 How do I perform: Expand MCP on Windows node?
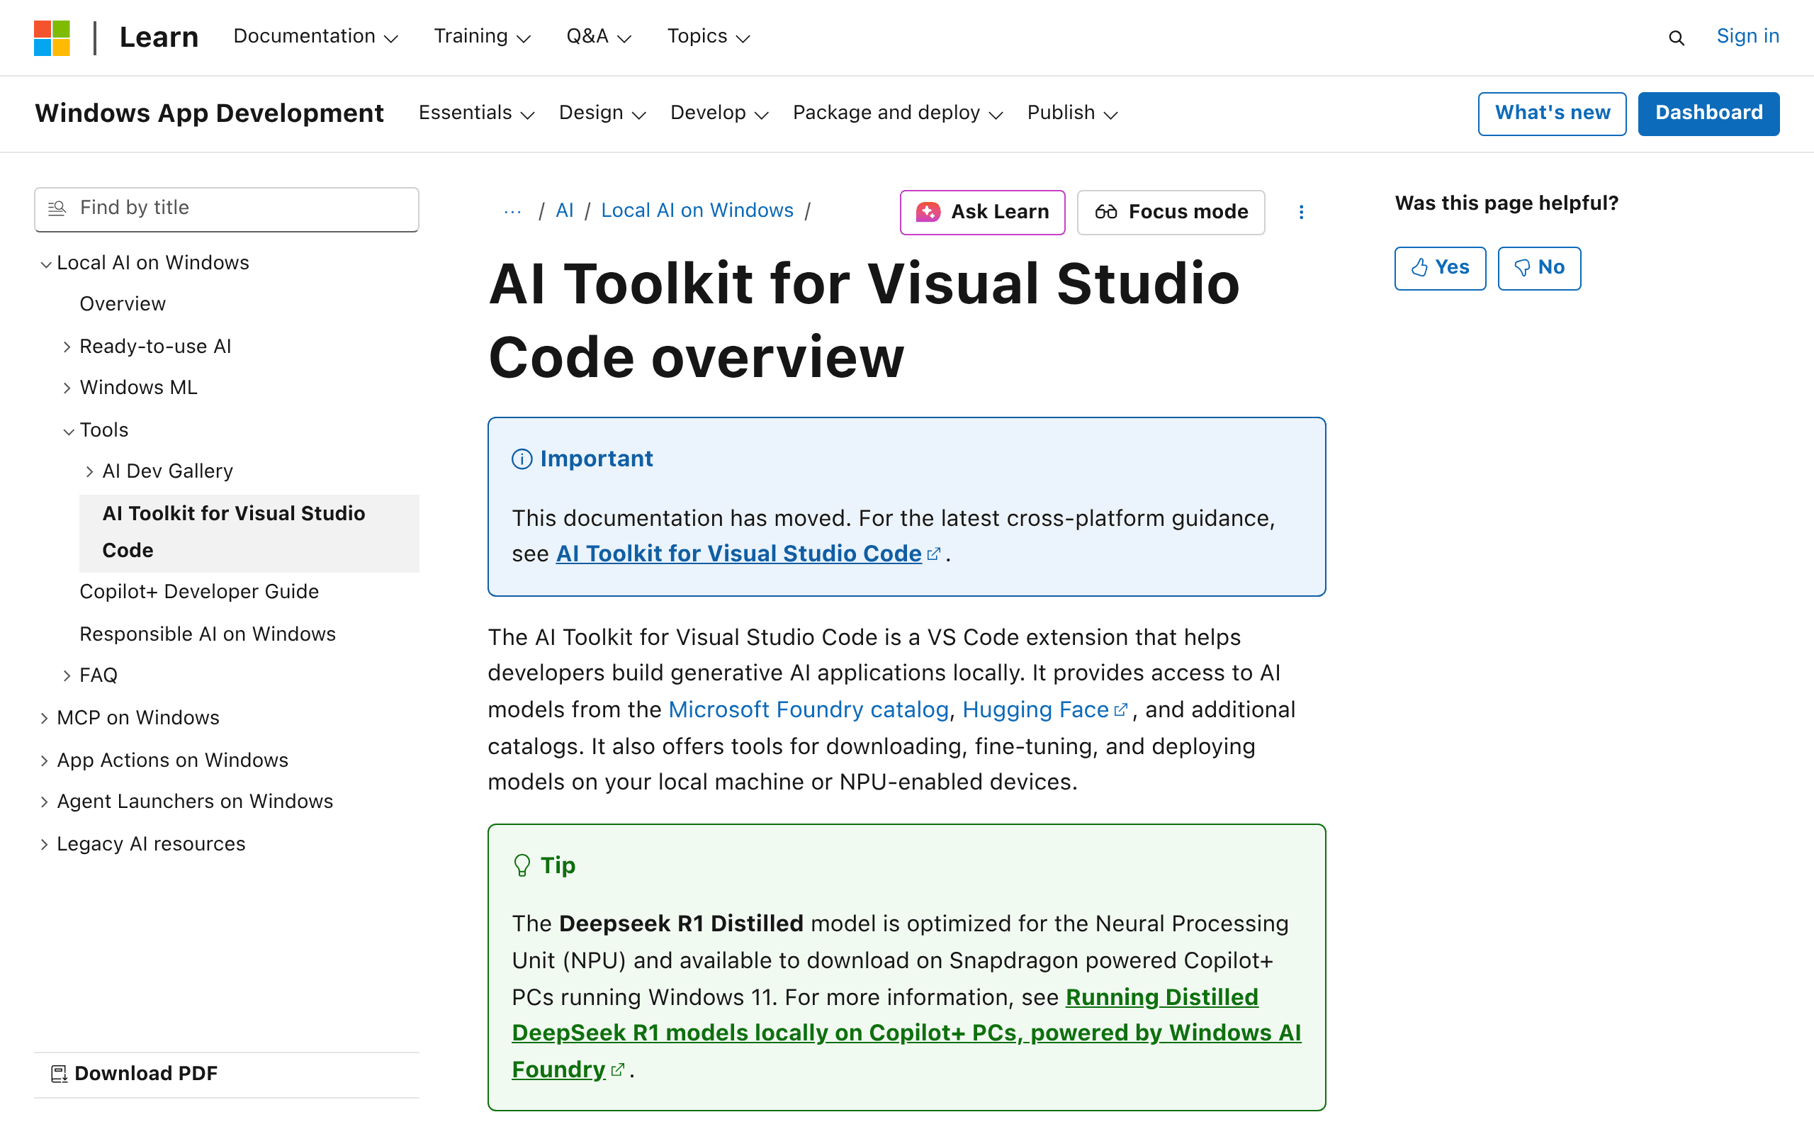point(44,719)
